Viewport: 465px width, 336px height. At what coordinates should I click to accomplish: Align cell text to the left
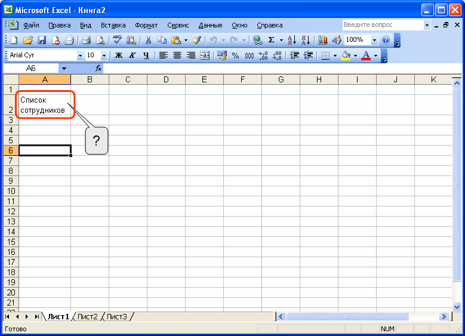163,56
